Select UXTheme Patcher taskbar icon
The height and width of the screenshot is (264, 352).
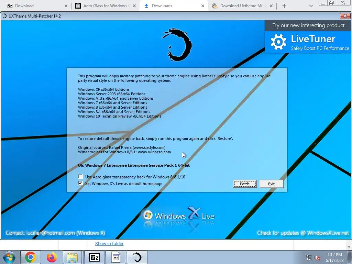pos(137,257)
